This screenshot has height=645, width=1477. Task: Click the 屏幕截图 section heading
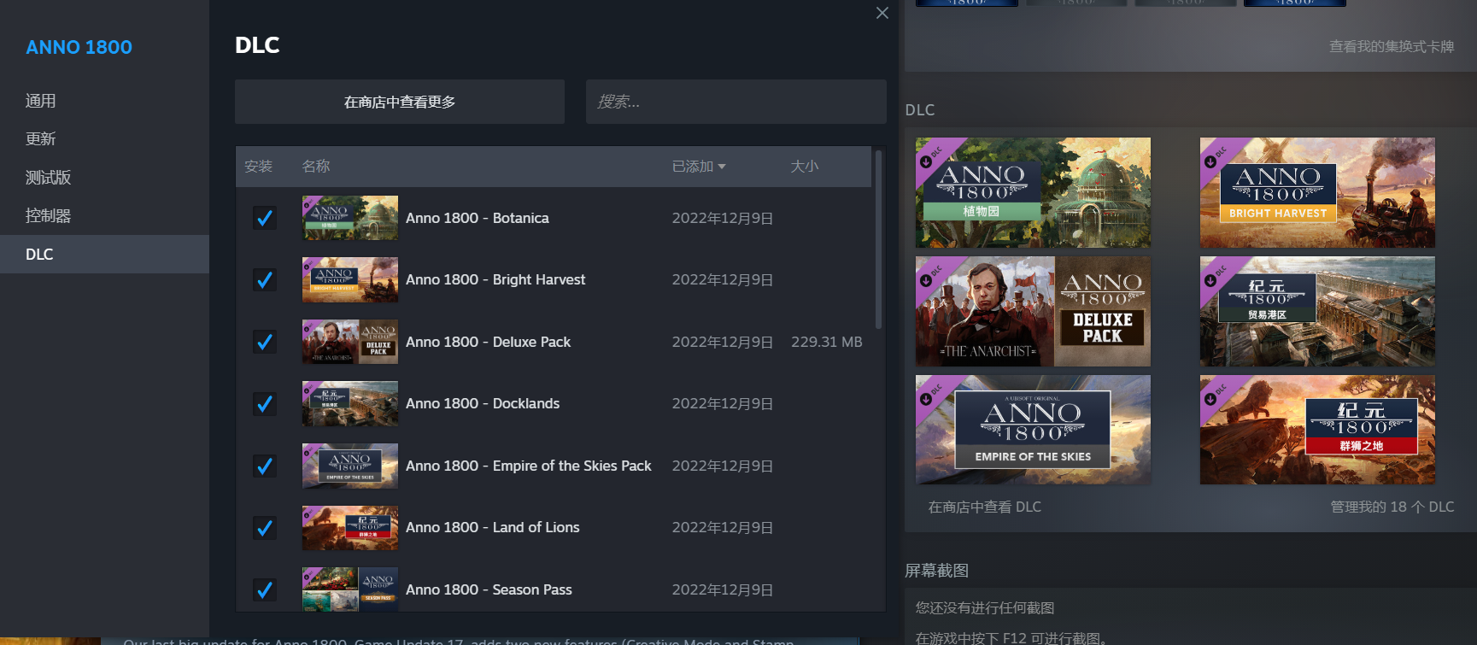pos(937,571)
